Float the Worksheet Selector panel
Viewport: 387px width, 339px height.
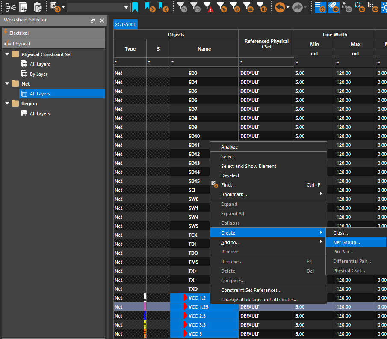click(x=93, y=21)
